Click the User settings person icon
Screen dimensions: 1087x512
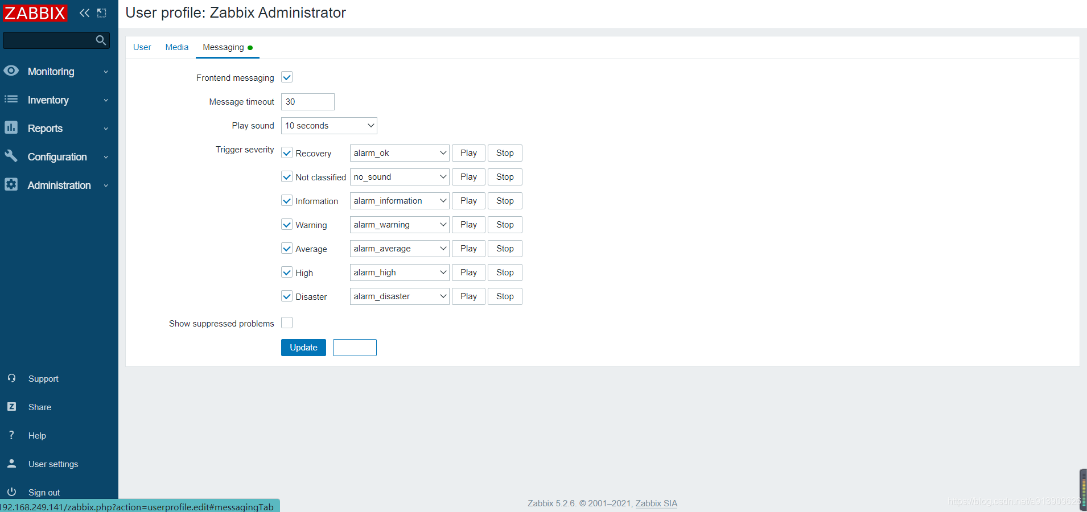[x=11, y=464]
